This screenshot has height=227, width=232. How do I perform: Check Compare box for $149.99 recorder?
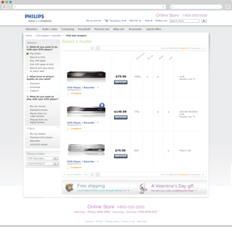coord(68,129)
